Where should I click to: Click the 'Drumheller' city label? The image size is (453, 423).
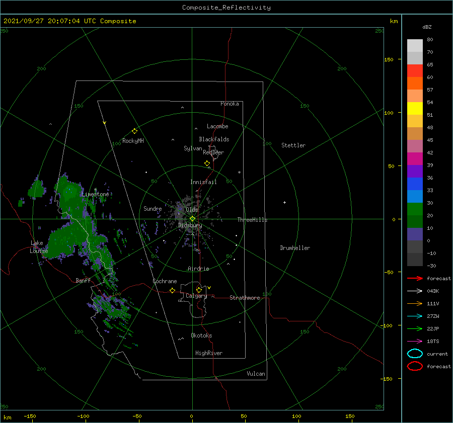tap(295, 248)
